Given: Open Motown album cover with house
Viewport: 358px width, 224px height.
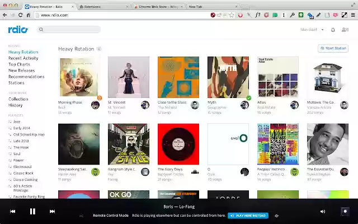Looking at the screenshot, I should point(328,77).
